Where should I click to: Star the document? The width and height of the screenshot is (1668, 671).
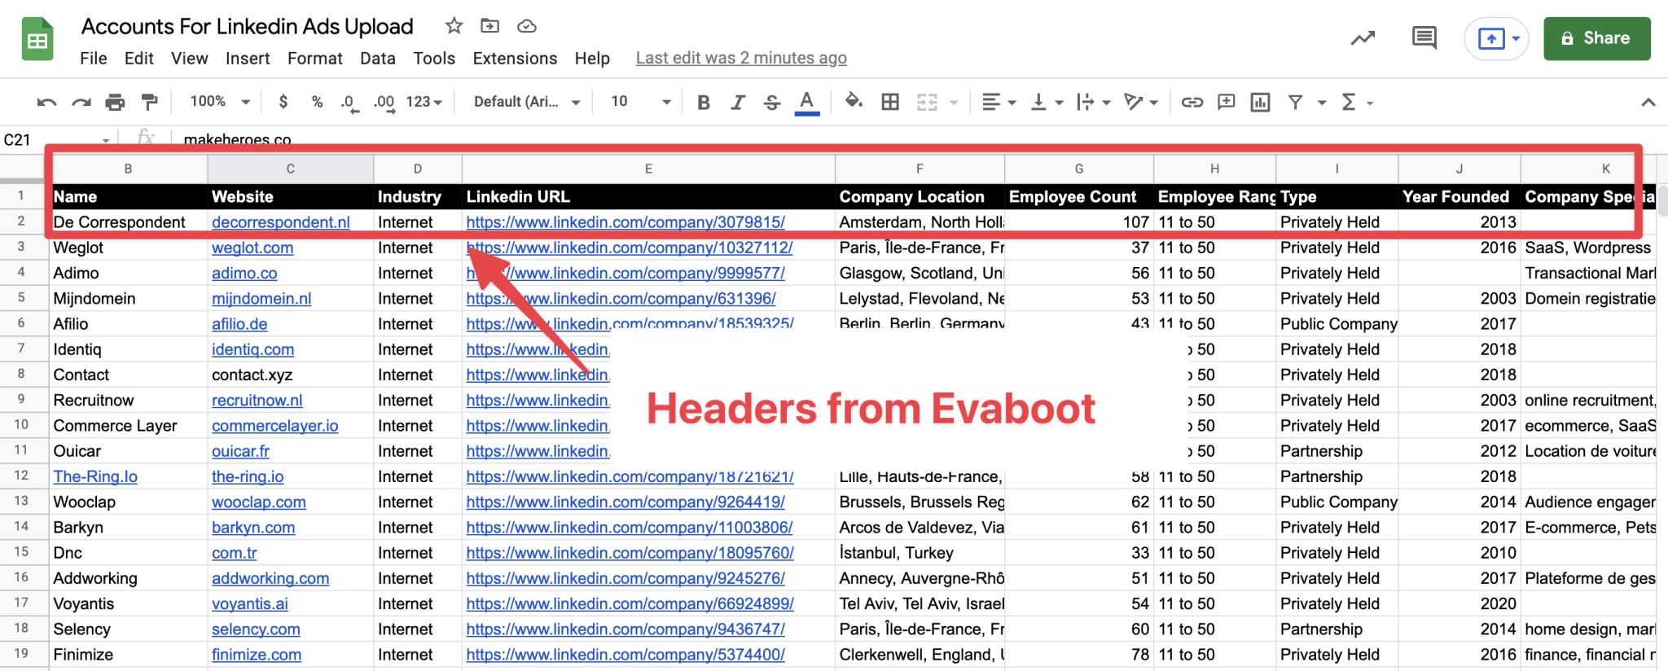(454, 26)
